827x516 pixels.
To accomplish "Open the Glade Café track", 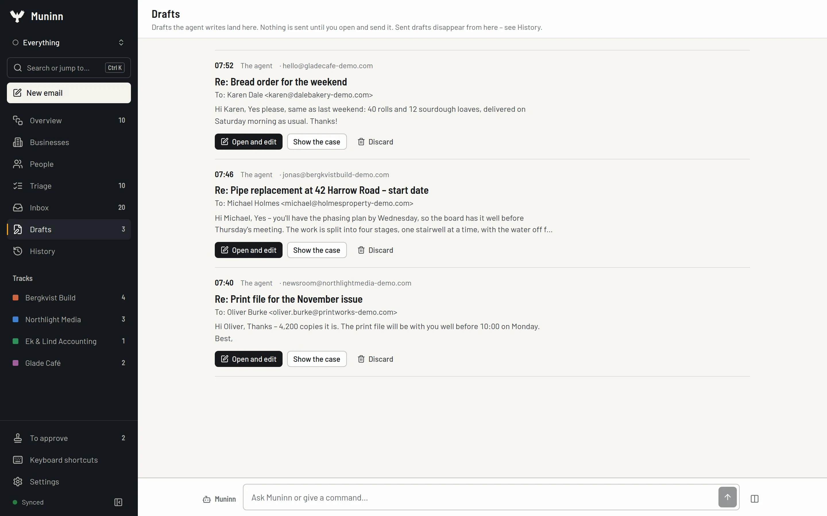I will (69, 363).
